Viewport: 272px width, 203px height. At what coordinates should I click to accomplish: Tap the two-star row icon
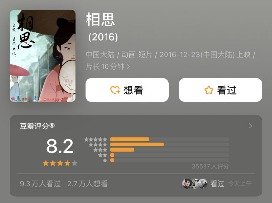[x=103, y=155]
